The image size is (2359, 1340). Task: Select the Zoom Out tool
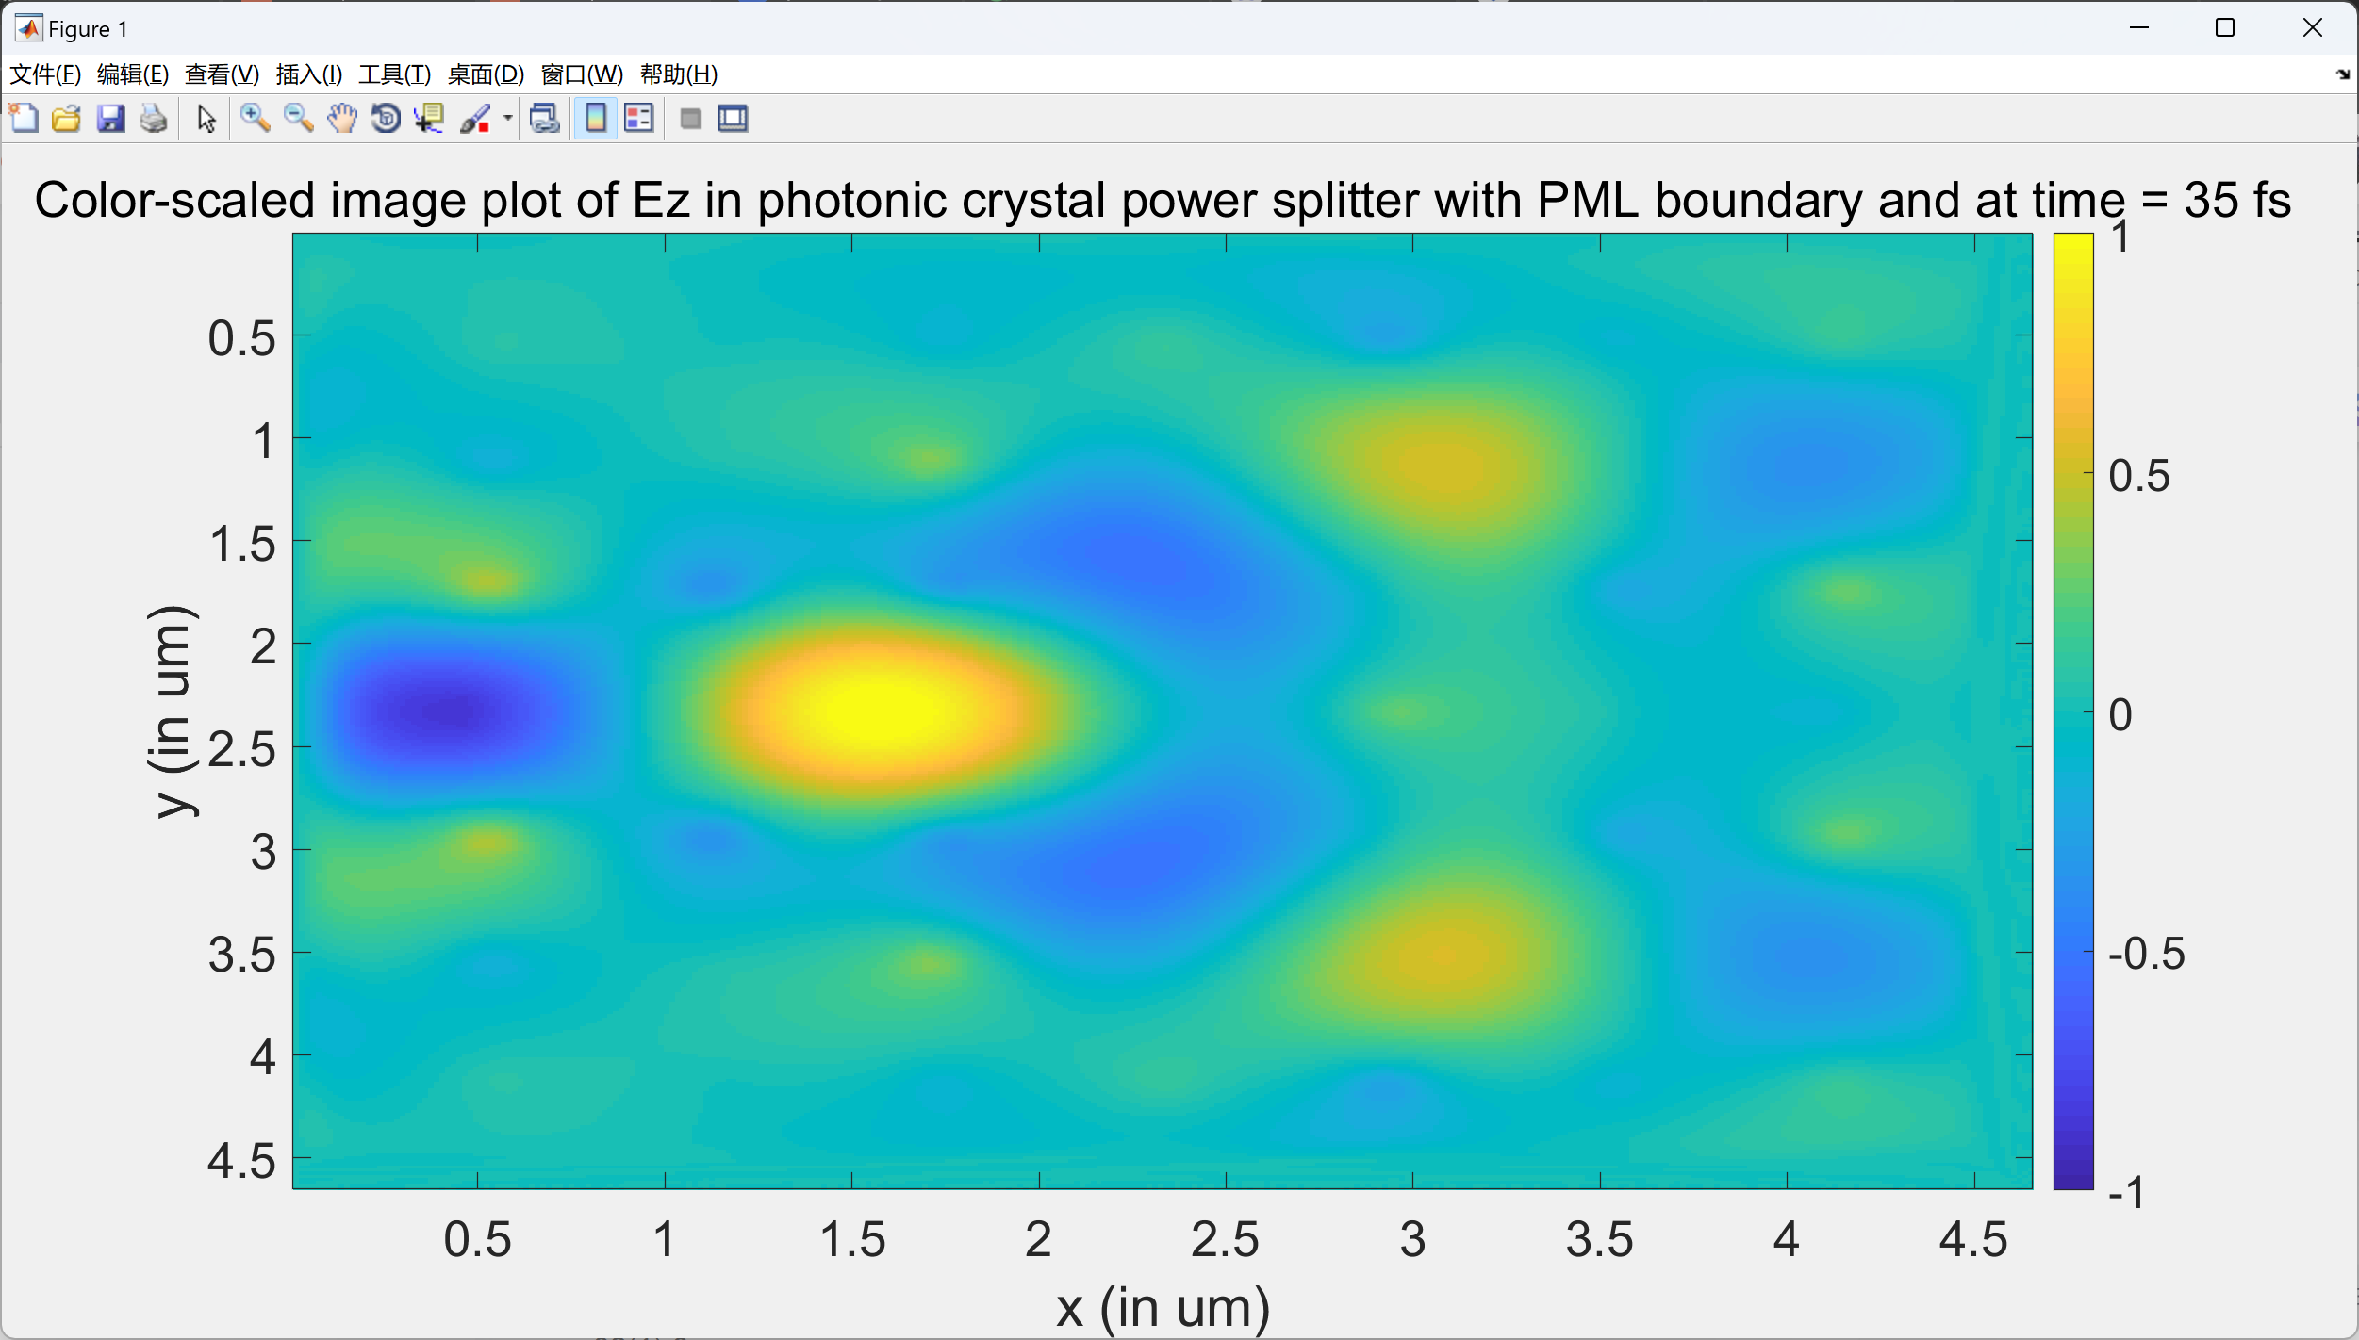[299, 119]
